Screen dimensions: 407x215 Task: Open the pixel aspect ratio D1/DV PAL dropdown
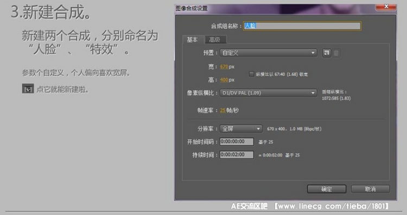click(269, 93)
